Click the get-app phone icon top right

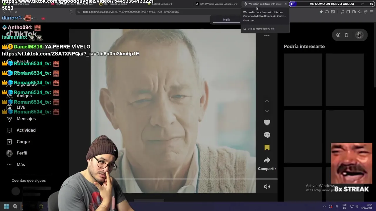(x=346, y=35)
